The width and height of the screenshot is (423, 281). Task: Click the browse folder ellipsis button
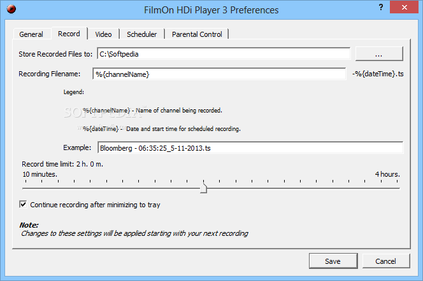[379, 54]
